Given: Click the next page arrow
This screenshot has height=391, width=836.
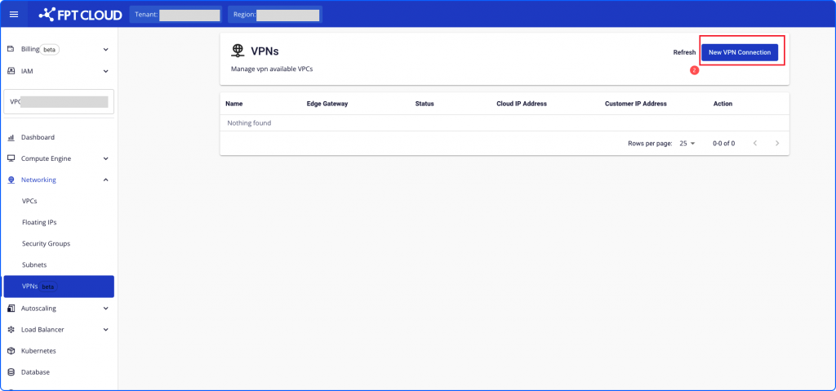Looking at the screenshot, I should (777, 143).
